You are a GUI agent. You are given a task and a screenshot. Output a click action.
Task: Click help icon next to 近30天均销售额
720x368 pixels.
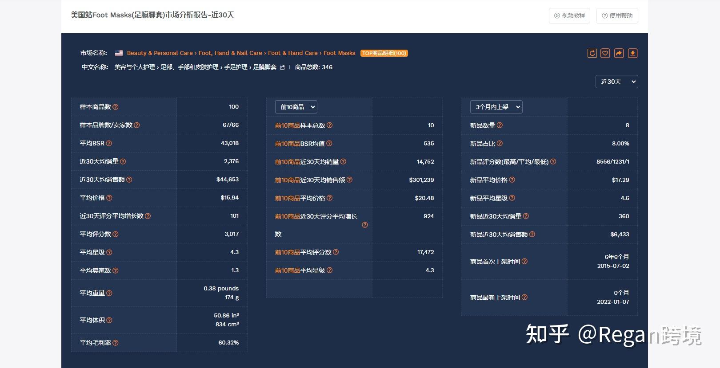[x=129, y=180]
